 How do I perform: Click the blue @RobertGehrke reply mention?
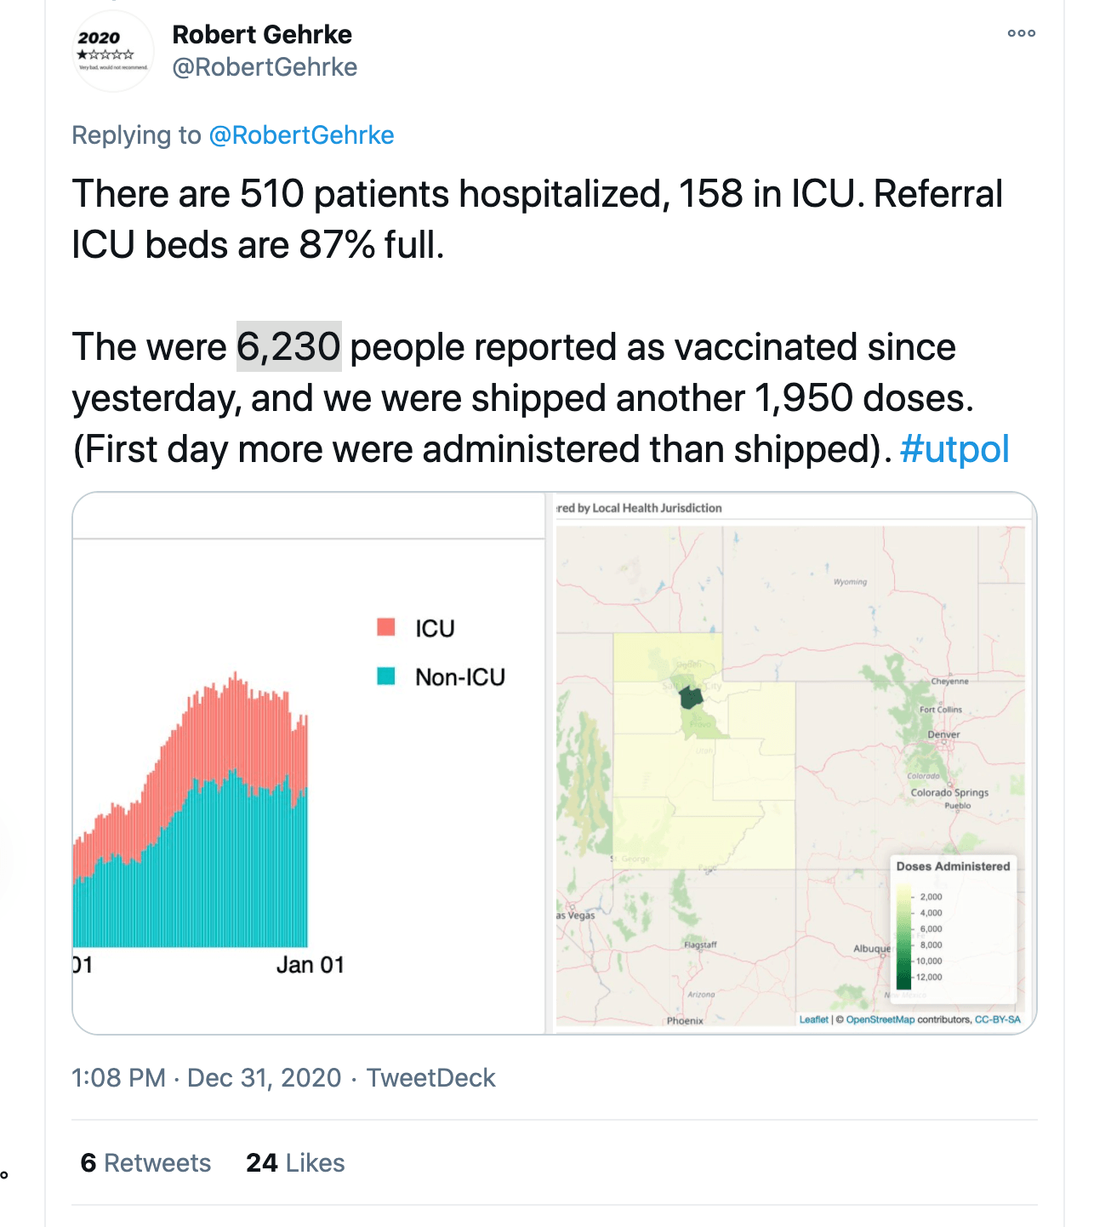301,135
